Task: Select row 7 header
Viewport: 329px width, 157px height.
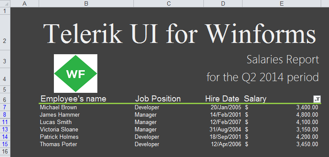Action: 5,108
